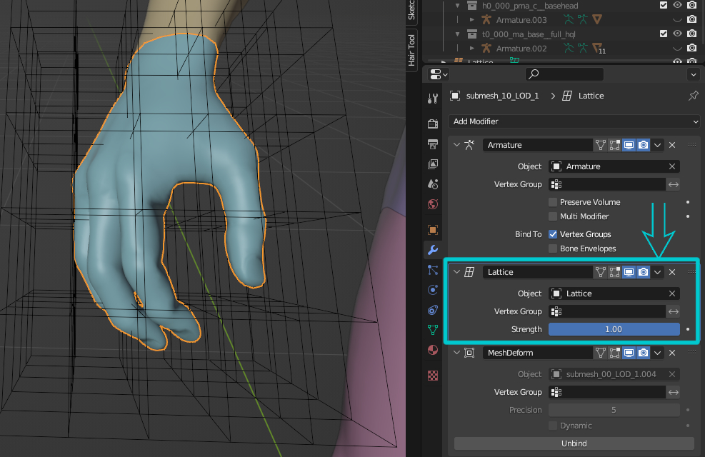
Task: Open the Texture properties checkerboard tab
Action: click(432, 375)
